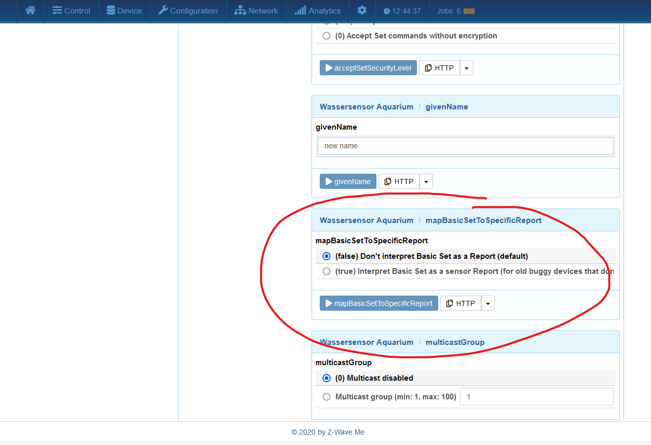Select Accept Set commands without encryption
The image size is (651, 445).
(x=327, y=36)
